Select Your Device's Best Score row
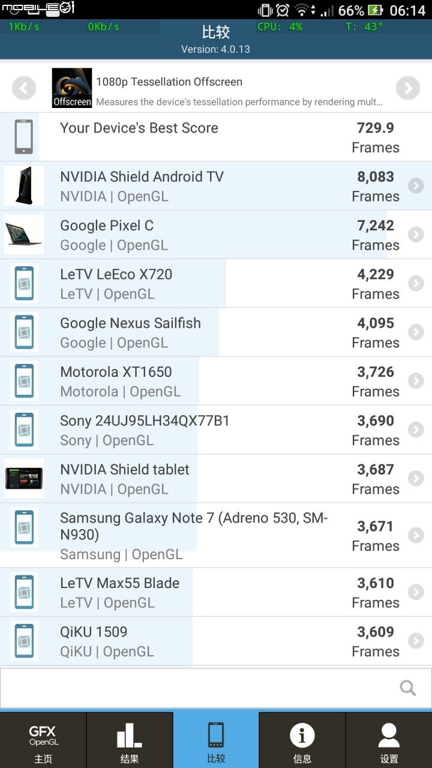This screenshot has width=432, height=768. [216, 137]
